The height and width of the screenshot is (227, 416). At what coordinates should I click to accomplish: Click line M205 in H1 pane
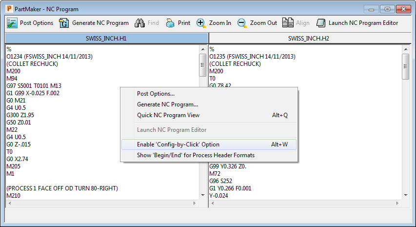(x=13, y=166)
